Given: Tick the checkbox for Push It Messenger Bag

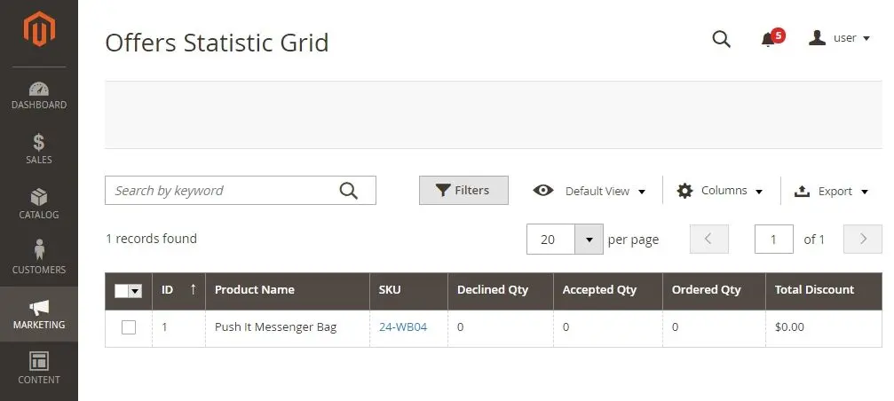Looking at the screenshot, I should click(x=129, y=327).
